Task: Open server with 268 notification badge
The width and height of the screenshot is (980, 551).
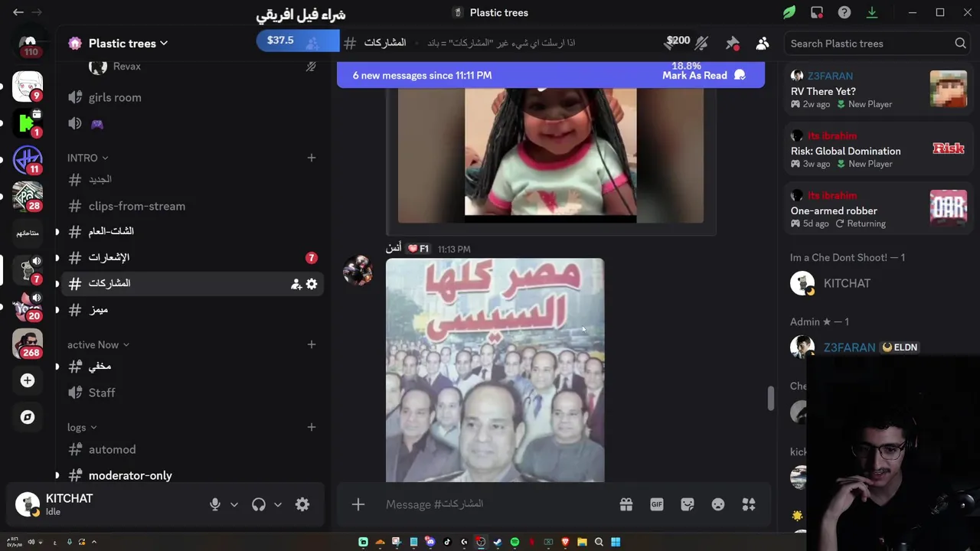Action: (28, 344)
